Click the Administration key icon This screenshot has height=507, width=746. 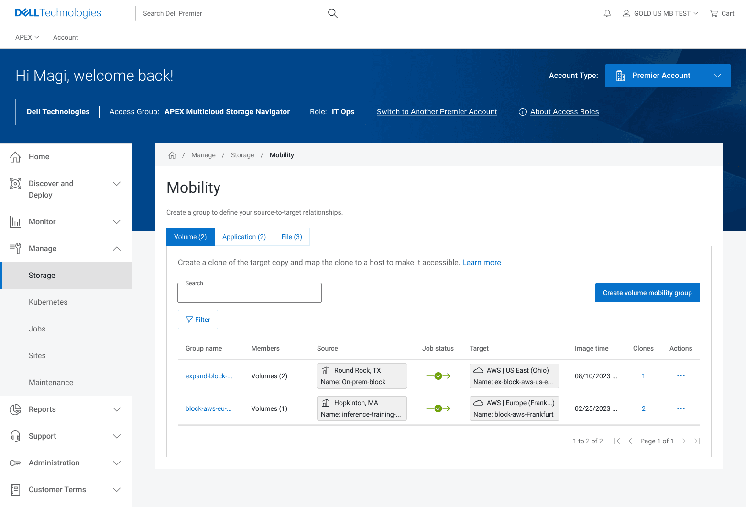pyautogui.click(x=15, y=463)
